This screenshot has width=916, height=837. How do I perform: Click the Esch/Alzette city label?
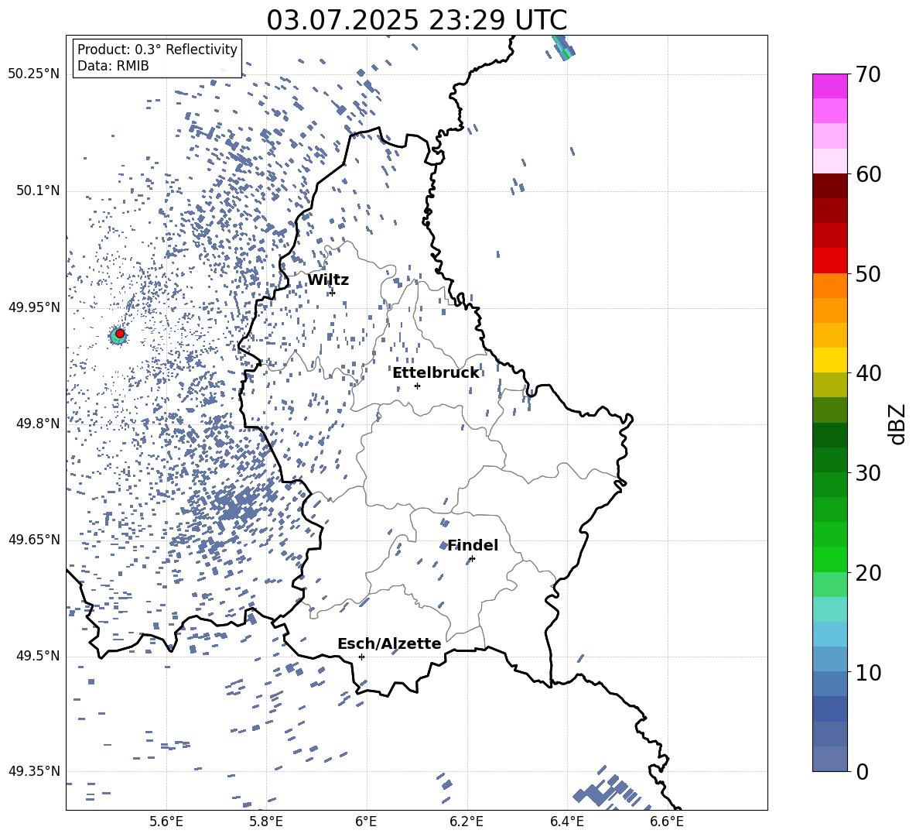[390, 643]
